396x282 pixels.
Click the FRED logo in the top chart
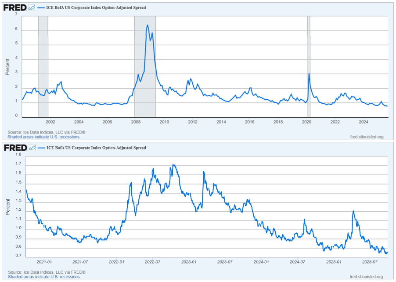pos(14,7)
